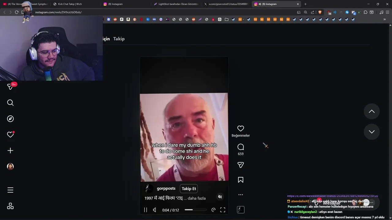The image size is (392, 220).
Task: Open notifications heart icon in sidebar
Action: (x=10, y=134)
